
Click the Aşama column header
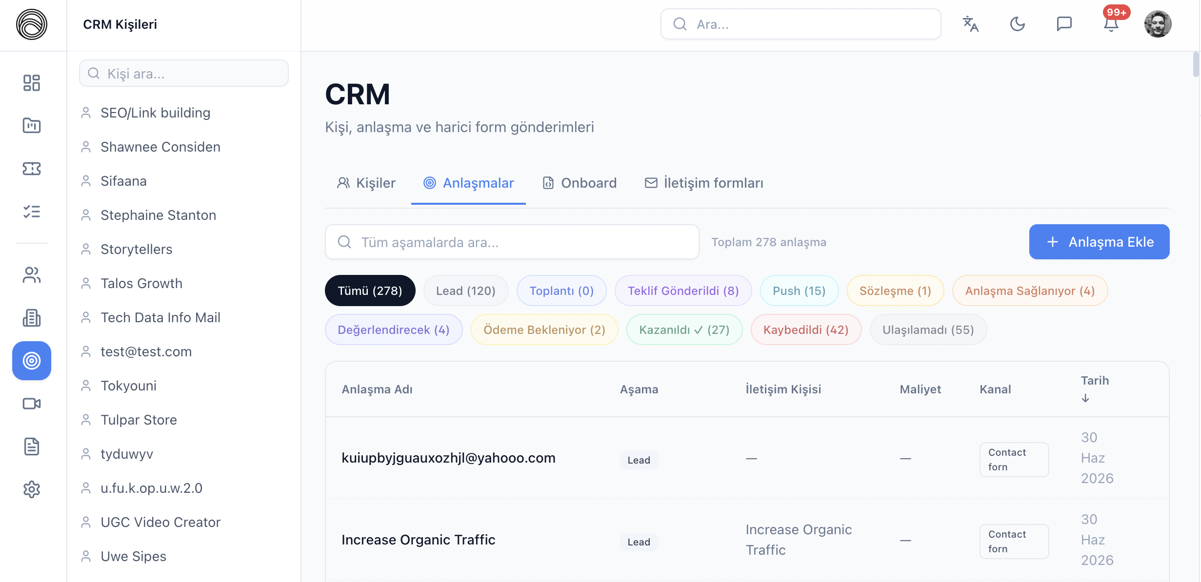tap(639, 389)
